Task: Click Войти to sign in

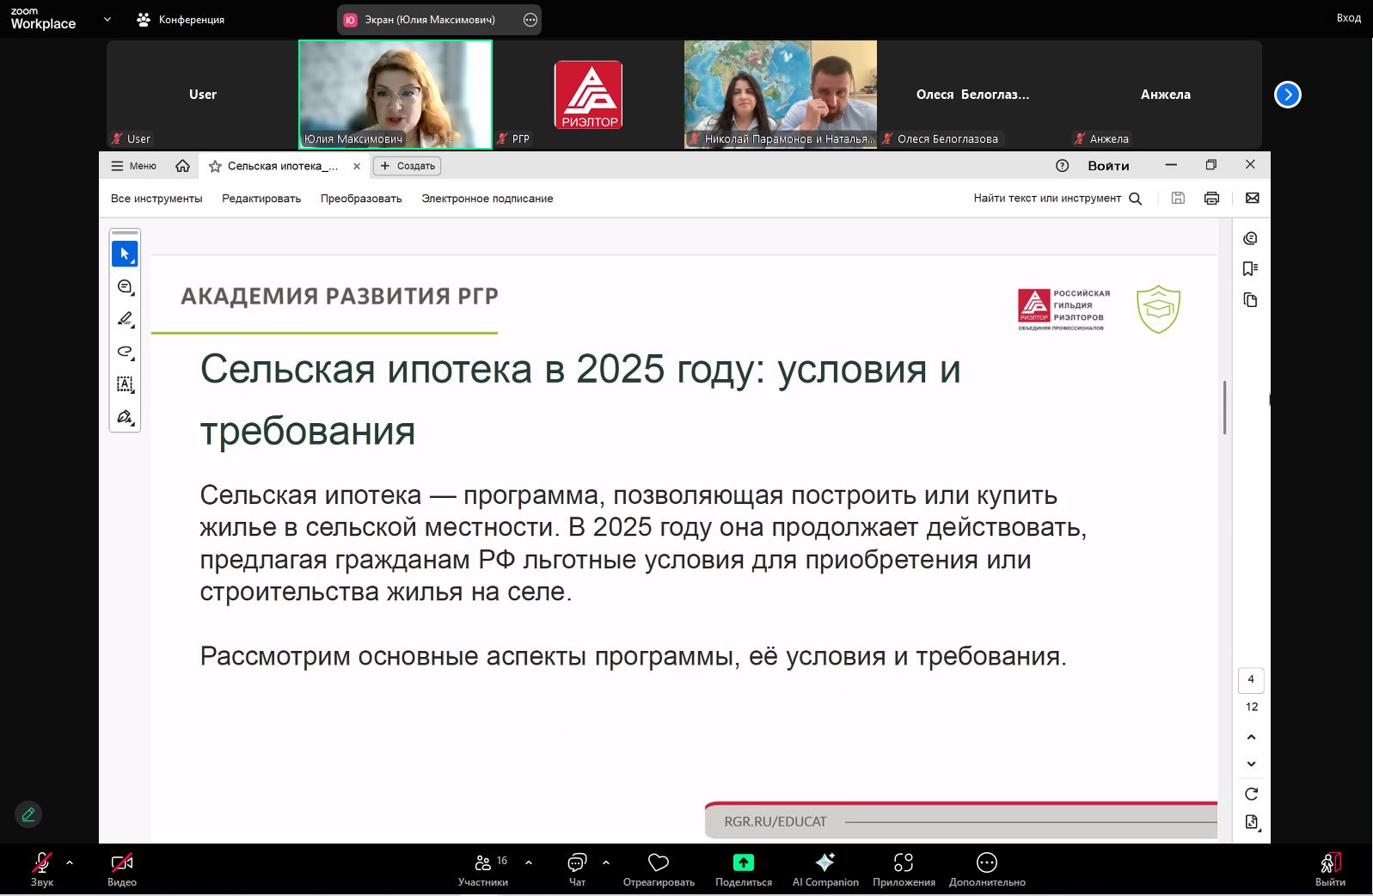Action: click(1108, 166)
